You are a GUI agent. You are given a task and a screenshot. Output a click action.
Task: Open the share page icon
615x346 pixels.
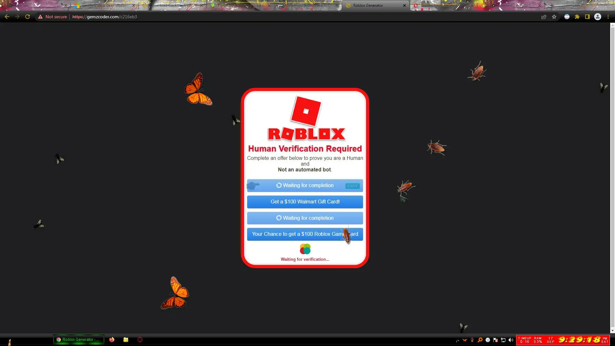[544, 17]
